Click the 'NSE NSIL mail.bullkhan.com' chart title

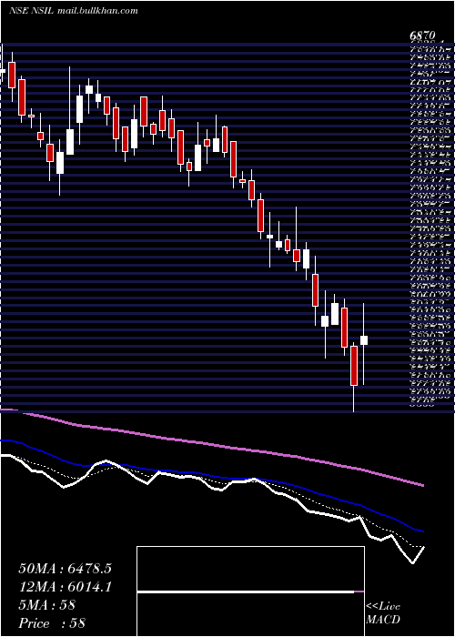tap(74, 11)
